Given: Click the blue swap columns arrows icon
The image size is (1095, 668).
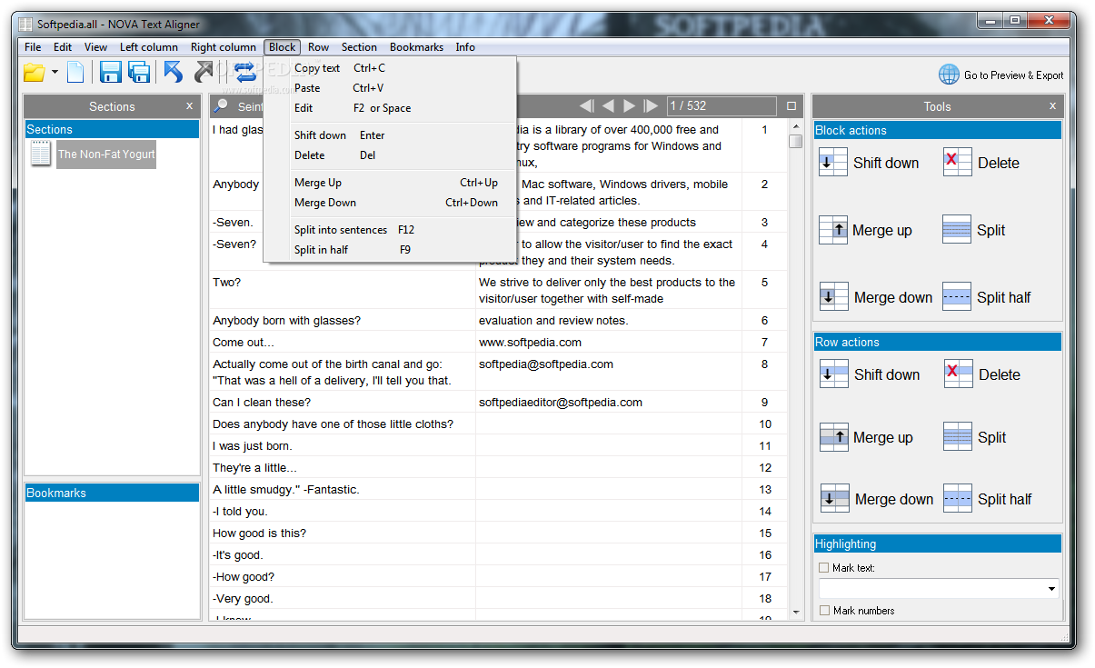Looking at the screenshot, I should [x=244, y=73].
